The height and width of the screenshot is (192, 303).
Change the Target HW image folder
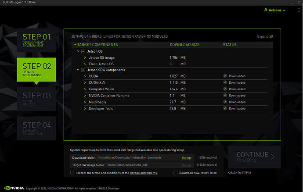[187, 165]
